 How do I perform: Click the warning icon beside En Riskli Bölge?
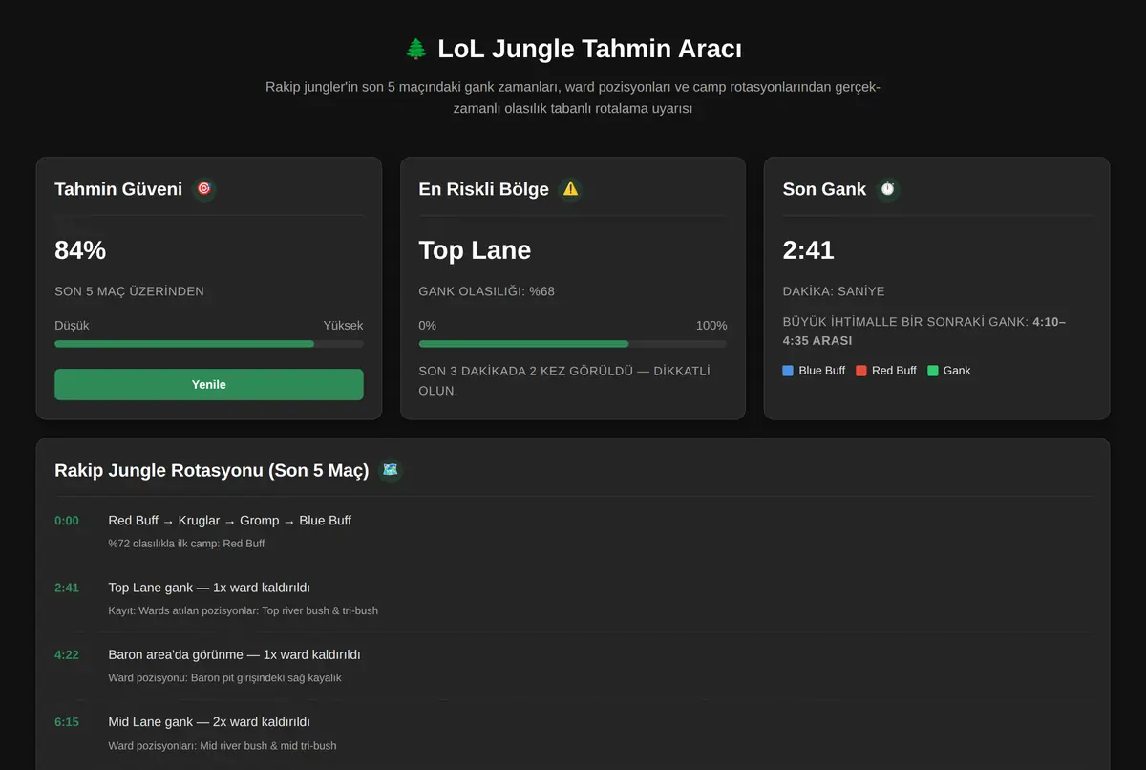pyautogui.click(x=570, y=189)
